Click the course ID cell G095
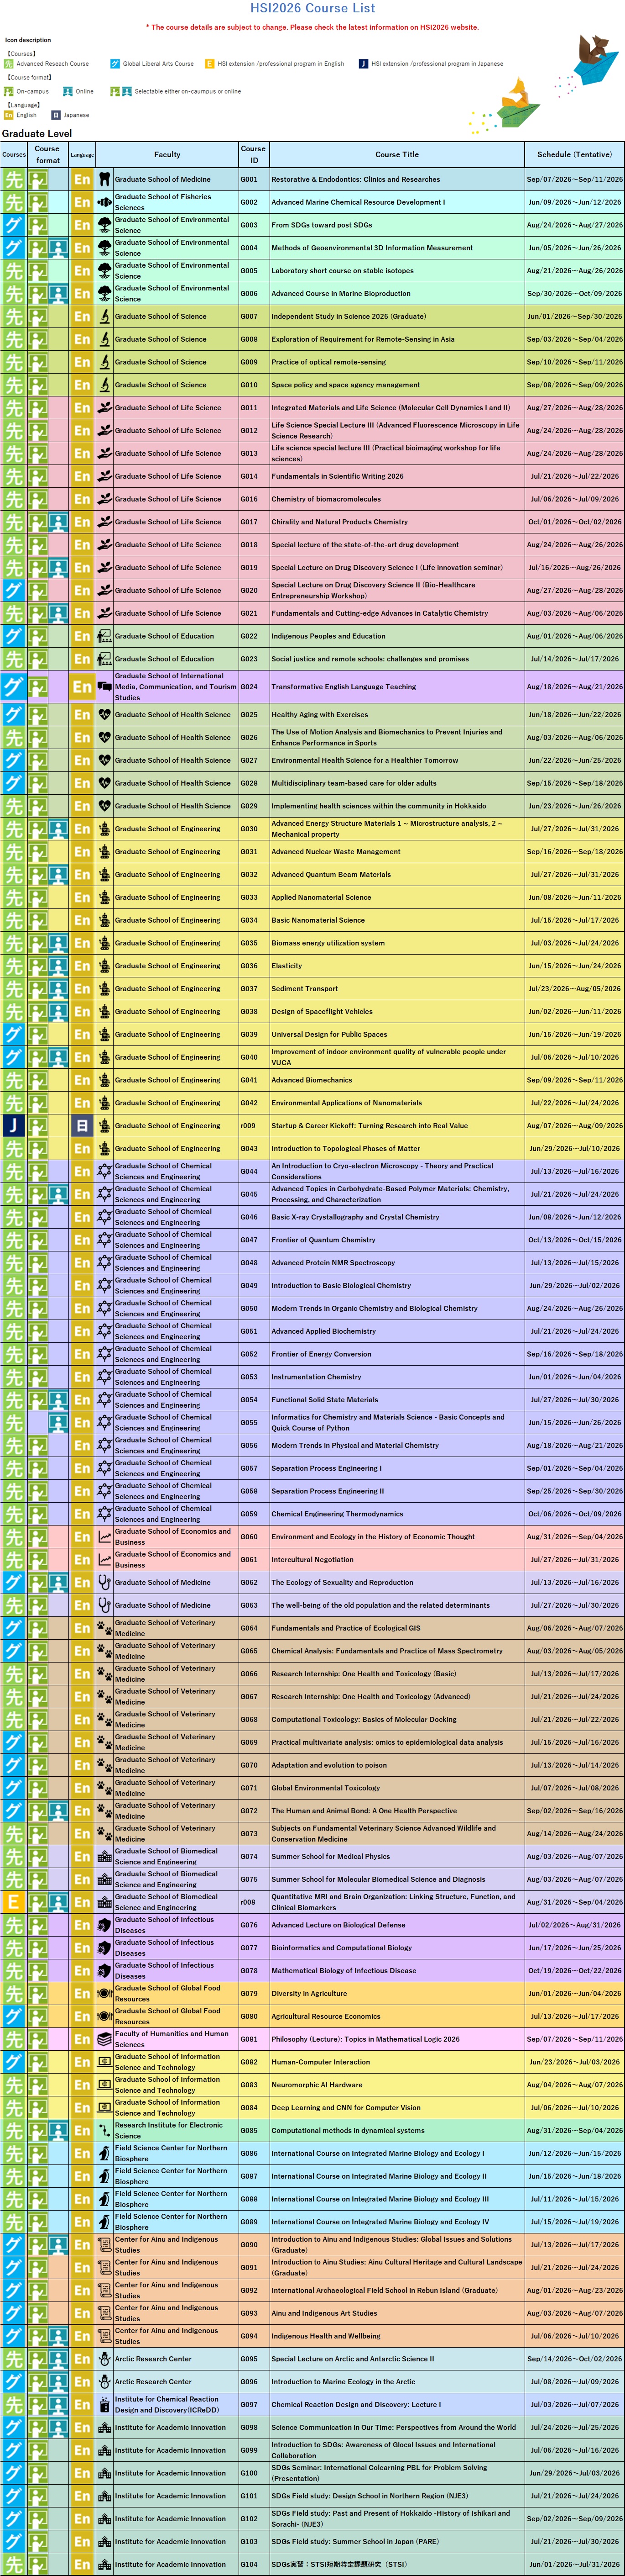The image size is (625, 2576). pyautogui.click(x=254, y=2359)
